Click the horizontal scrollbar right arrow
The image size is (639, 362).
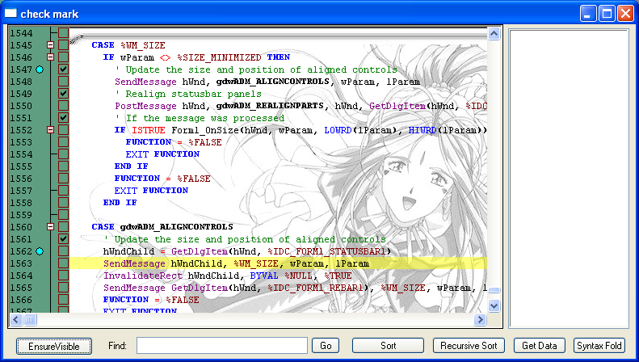pos(480,320)
